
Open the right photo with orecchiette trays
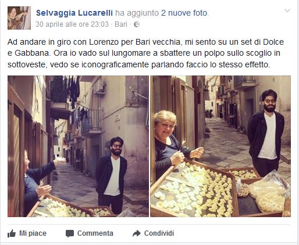pyautogui.click(x=220, y=146)
